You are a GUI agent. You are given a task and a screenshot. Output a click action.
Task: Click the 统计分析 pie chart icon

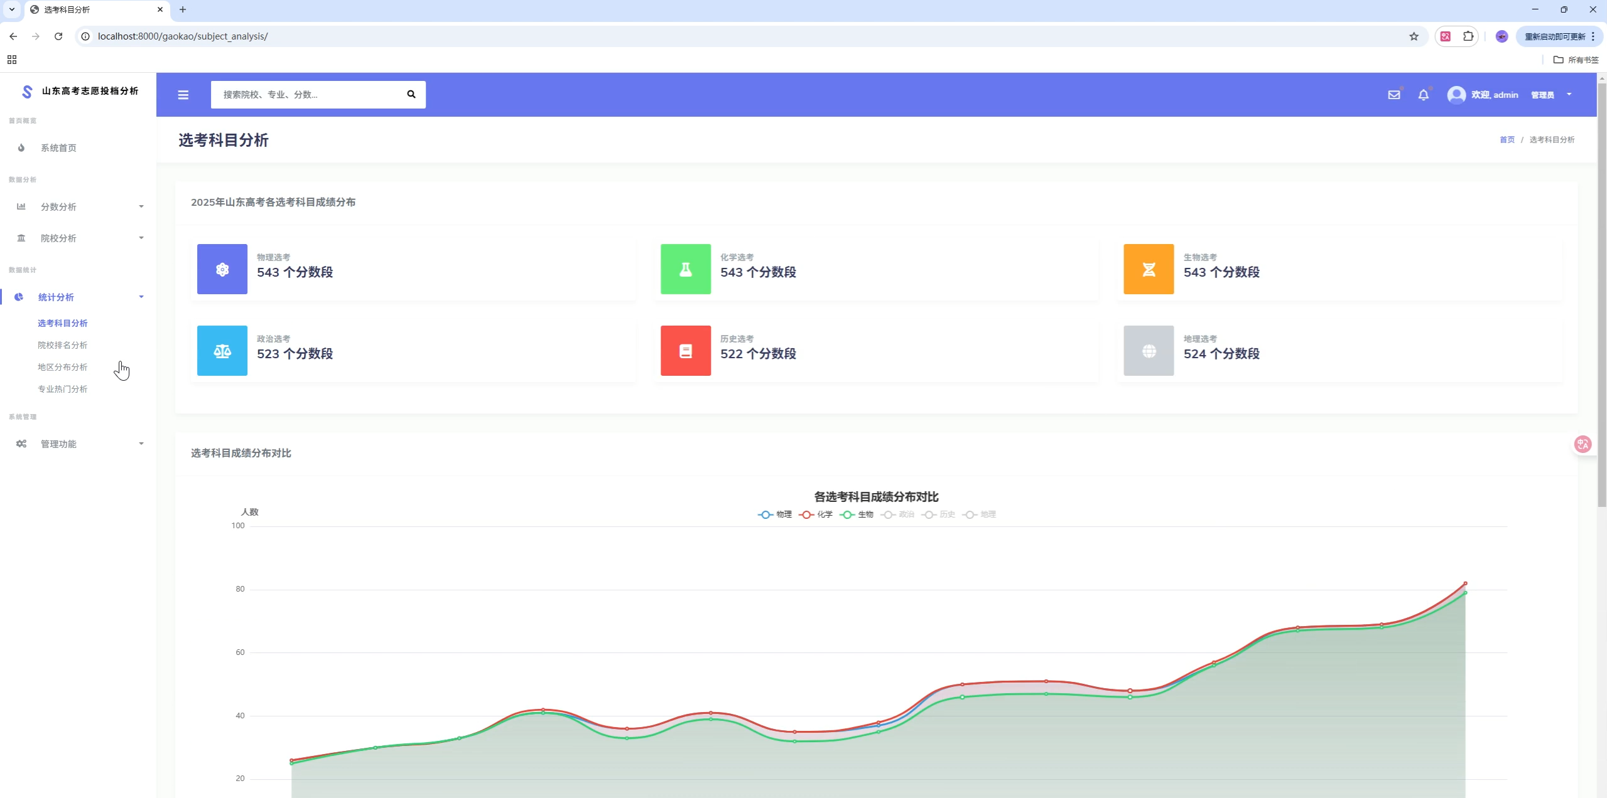pyautogui.click(x=19, y=297)
